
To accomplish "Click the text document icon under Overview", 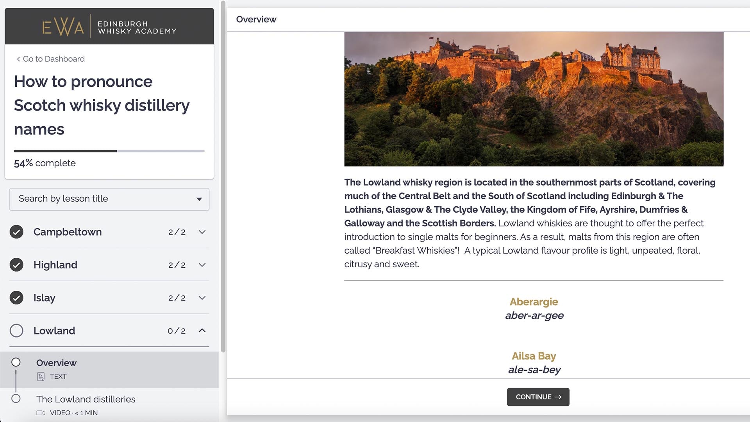I will pos(41,377).
